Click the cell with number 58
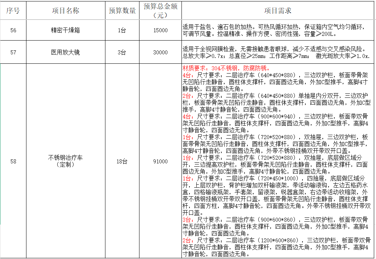 click(13, 161)
